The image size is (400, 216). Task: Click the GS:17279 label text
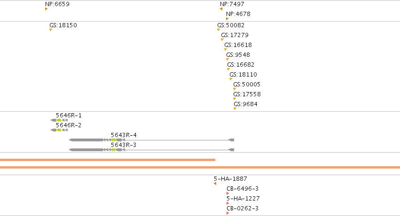pyautogui.click(x=235, y=35)
